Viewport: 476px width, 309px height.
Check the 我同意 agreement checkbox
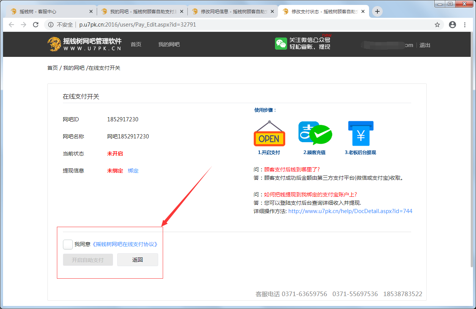[x=68, y=245]
